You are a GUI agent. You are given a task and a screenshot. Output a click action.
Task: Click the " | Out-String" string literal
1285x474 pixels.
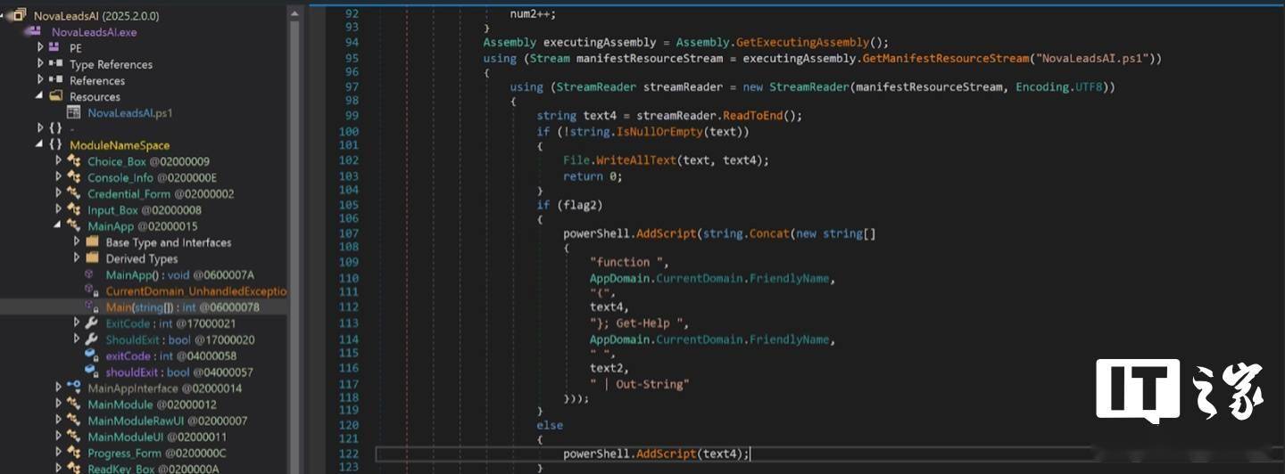pyautogui.click(x=640, y=384)
